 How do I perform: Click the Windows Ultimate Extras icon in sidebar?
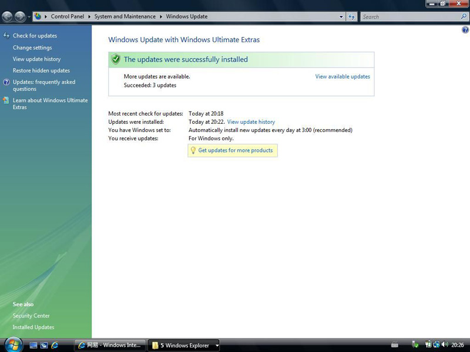6,100
